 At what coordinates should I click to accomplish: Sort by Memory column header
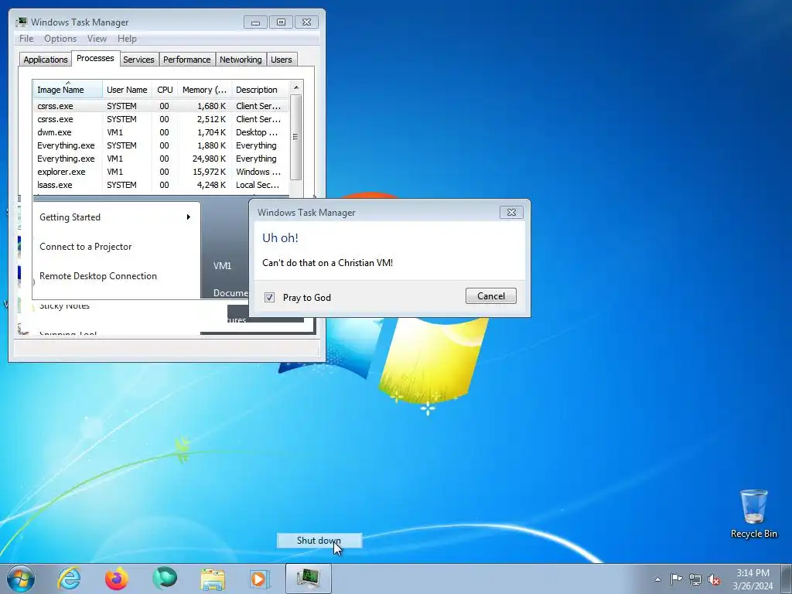tap(204, 90)
